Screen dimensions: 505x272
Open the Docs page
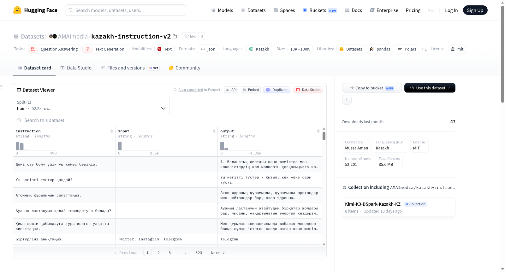[x=353, y=10]
